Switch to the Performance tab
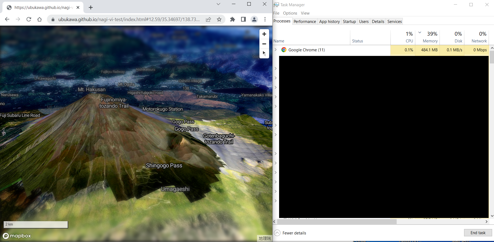The width and height of the screenshot is (494, 242). pos(305,22)
